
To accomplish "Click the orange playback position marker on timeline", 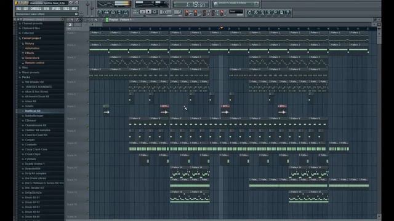I will tap(222, 28).
